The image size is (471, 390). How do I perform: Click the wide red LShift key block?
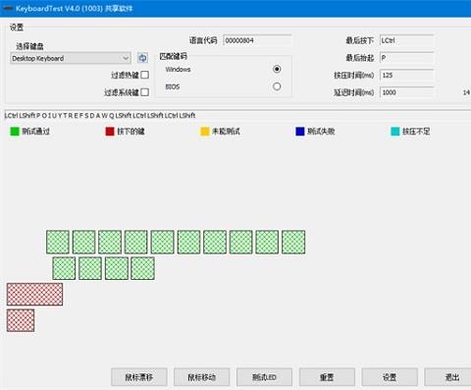coord(34,295)
